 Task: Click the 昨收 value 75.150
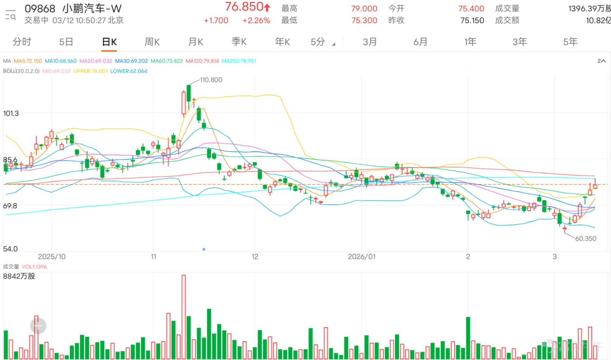click(x=472, y=21)
